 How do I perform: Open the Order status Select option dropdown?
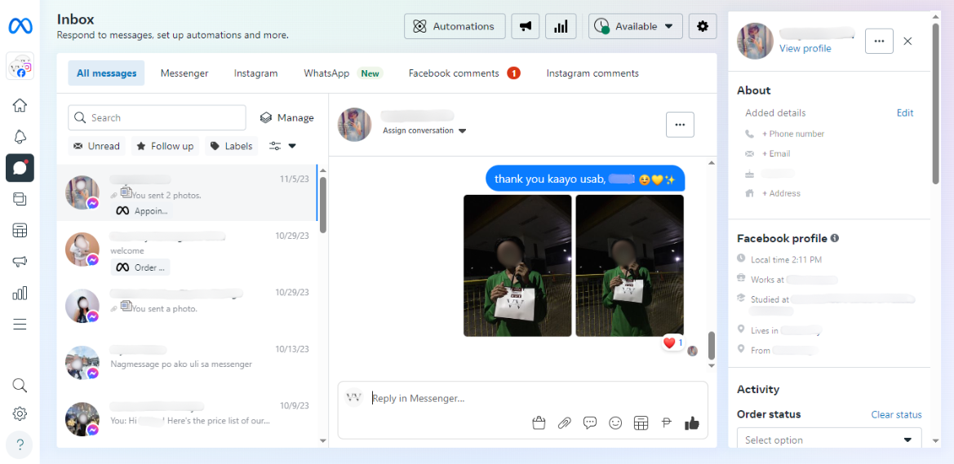point(829,439)
